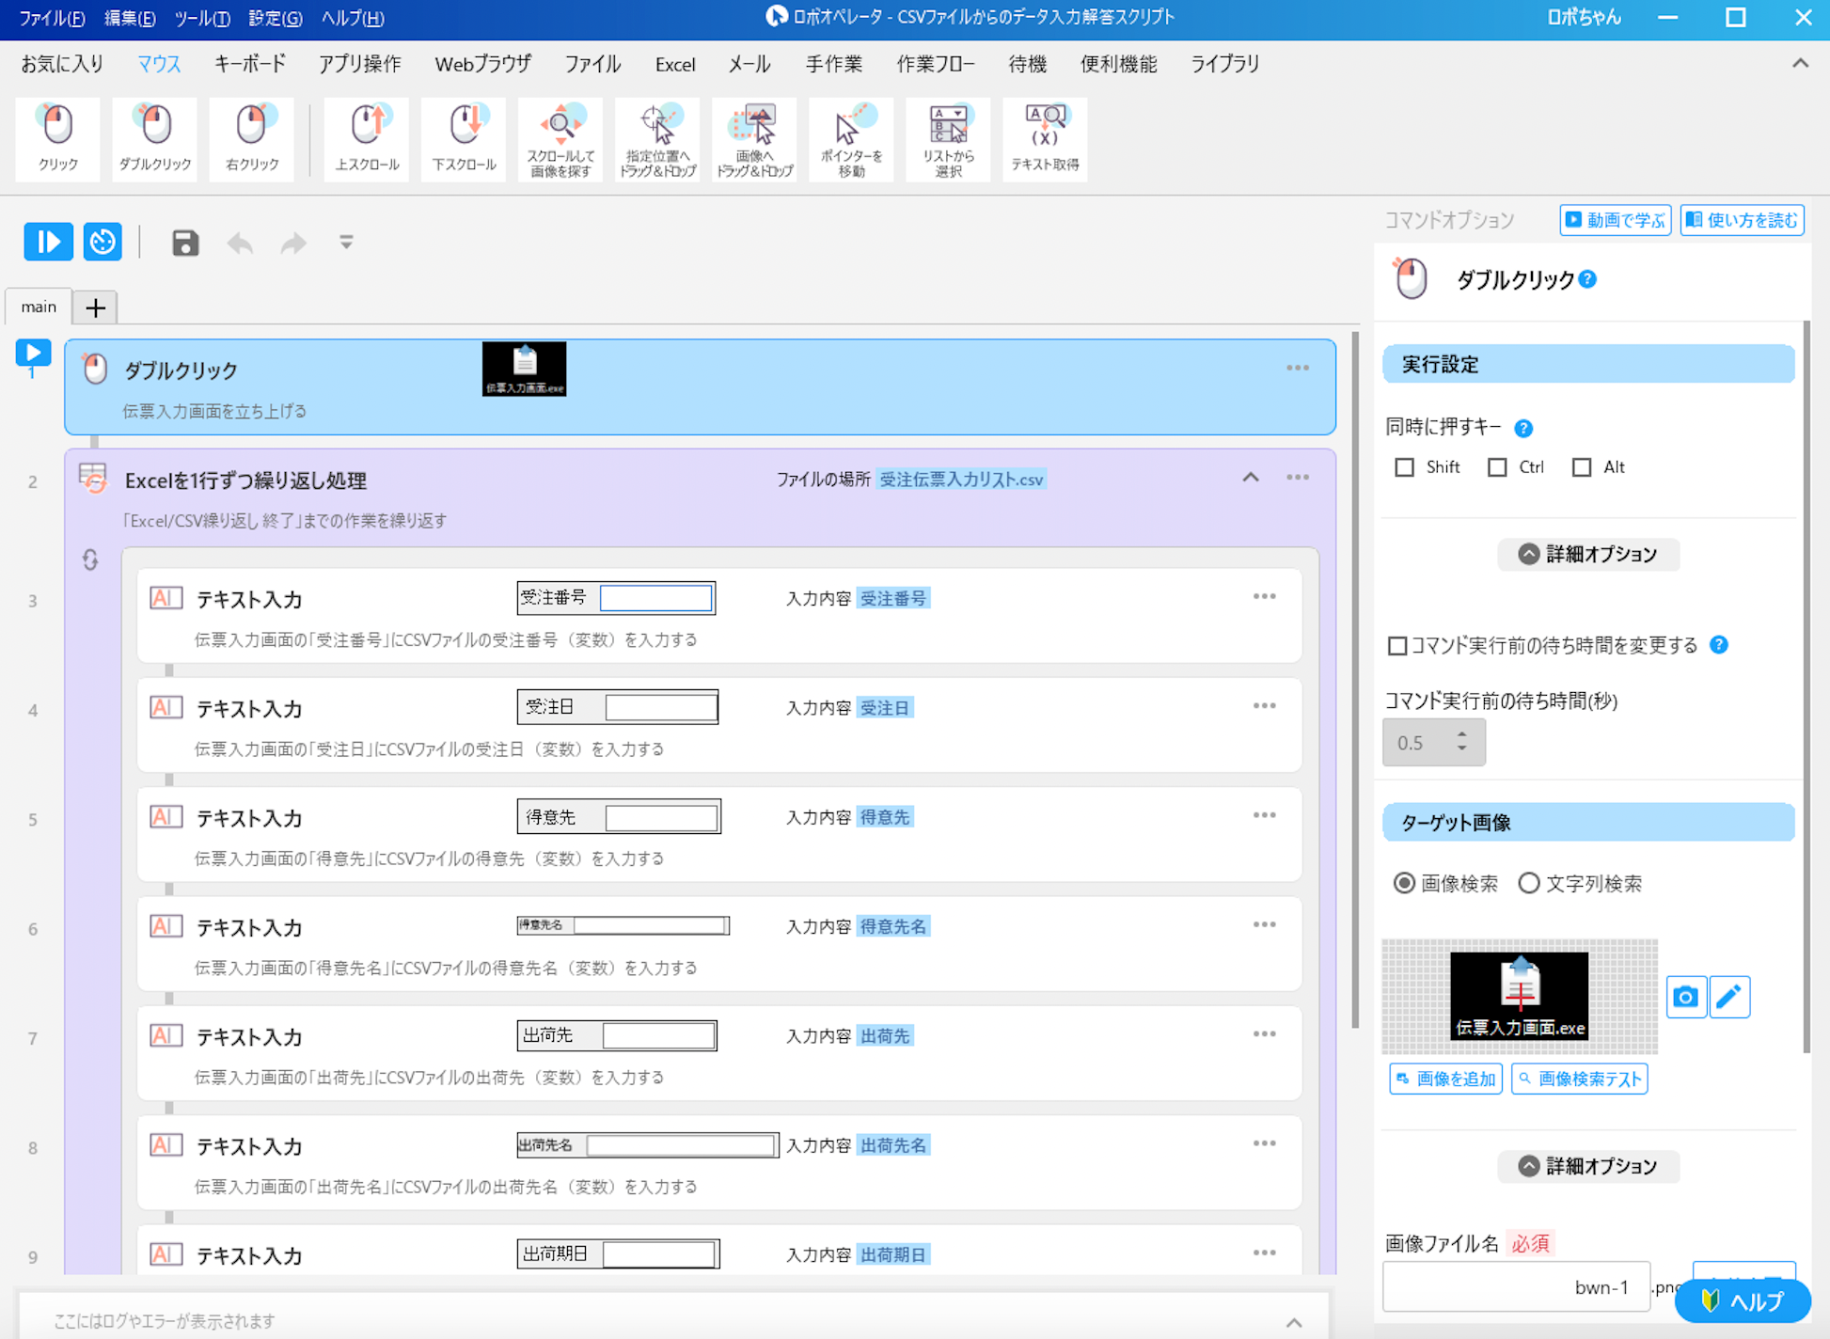
Task: Click the save floppy disk icon
Action: (x=185, y=243)
